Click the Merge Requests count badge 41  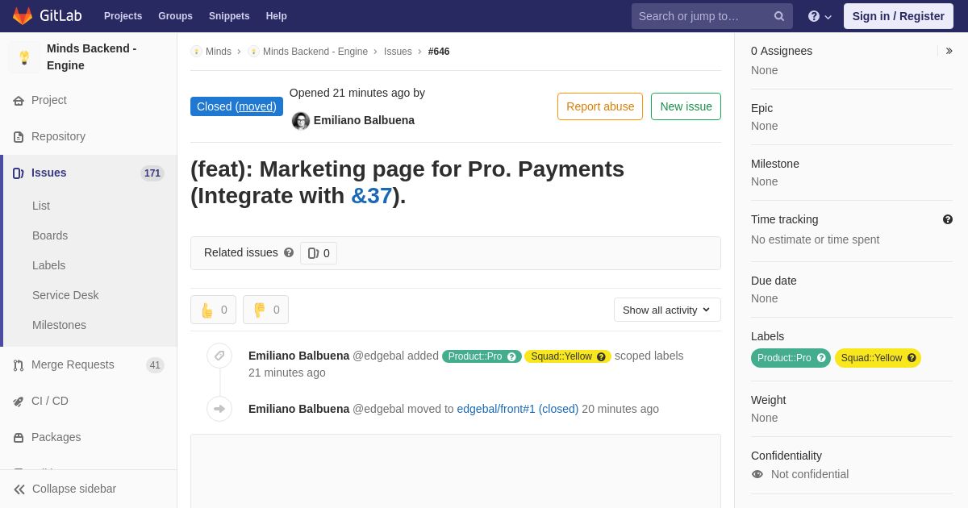pos(155,365)
